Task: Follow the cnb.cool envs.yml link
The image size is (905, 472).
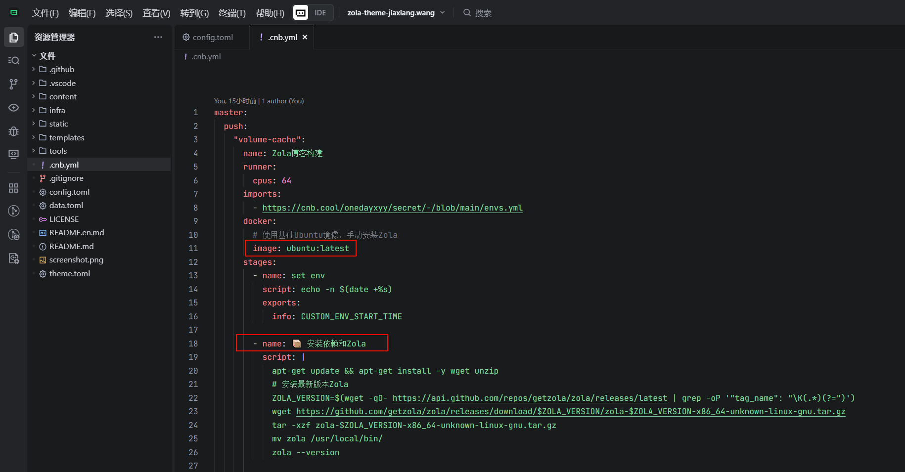Action: 392,208
